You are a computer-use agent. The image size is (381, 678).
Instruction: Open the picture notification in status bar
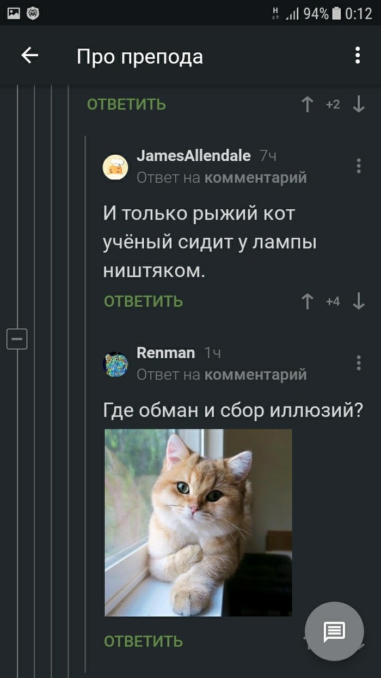pyautogui.click(x=14, y=13)
